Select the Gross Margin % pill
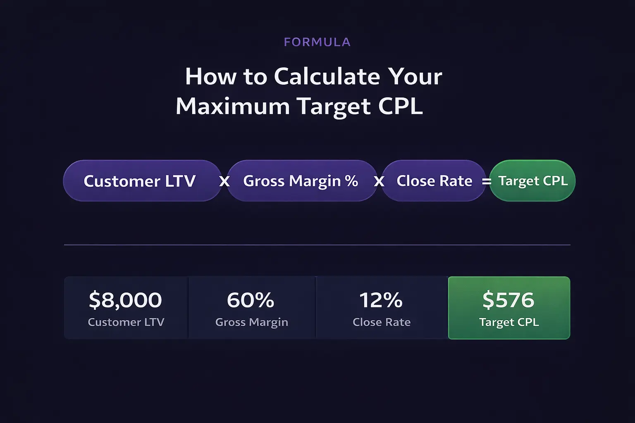Image resolution: width=635 pixels, height=423 pixels. point(302,181)
